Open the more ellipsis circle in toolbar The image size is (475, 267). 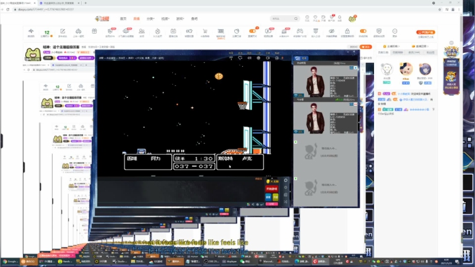[x=395, y=31]
